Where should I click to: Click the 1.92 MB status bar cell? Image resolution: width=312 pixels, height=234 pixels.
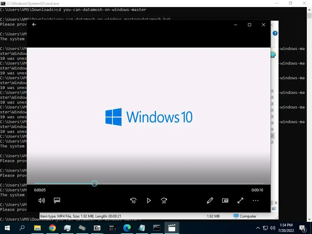pyautogui.click(x=213, y=216)
